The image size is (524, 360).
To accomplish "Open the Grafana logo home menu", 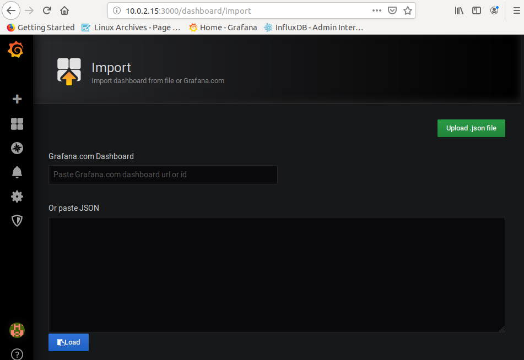I will pyautogui.click(x=16, y=50).
